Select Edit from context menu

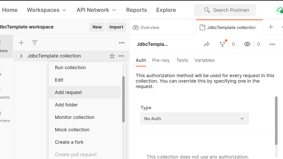[x=85, y=80]
